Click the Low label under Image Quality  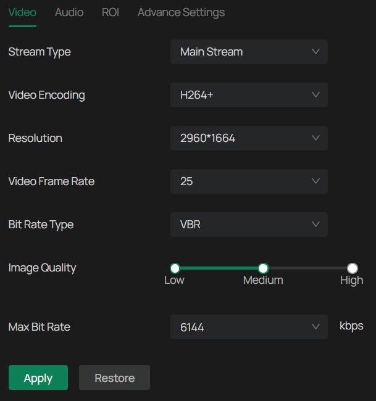pyautogui.click(x=174, y=280)
